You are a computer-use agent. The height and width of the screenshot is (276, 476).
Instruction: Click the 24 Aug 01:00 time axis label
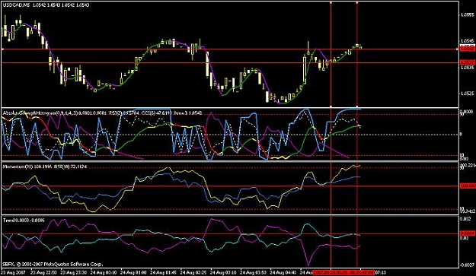point(133,272)
